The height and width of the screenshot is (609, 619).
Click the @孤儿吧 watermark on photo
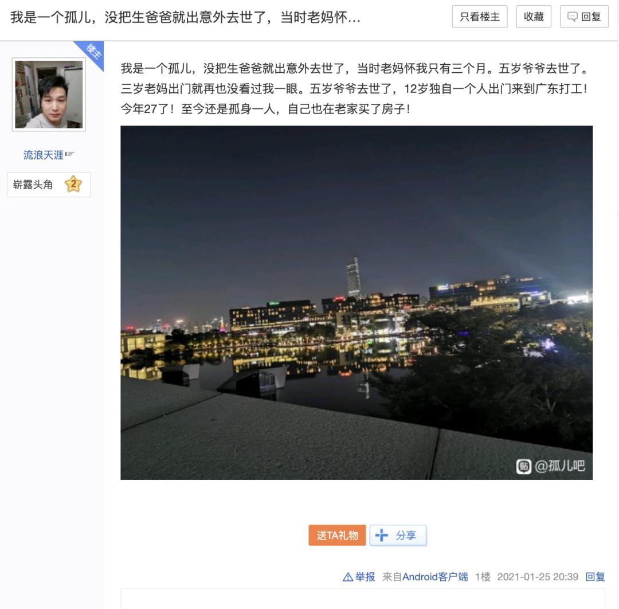[551, 466]
